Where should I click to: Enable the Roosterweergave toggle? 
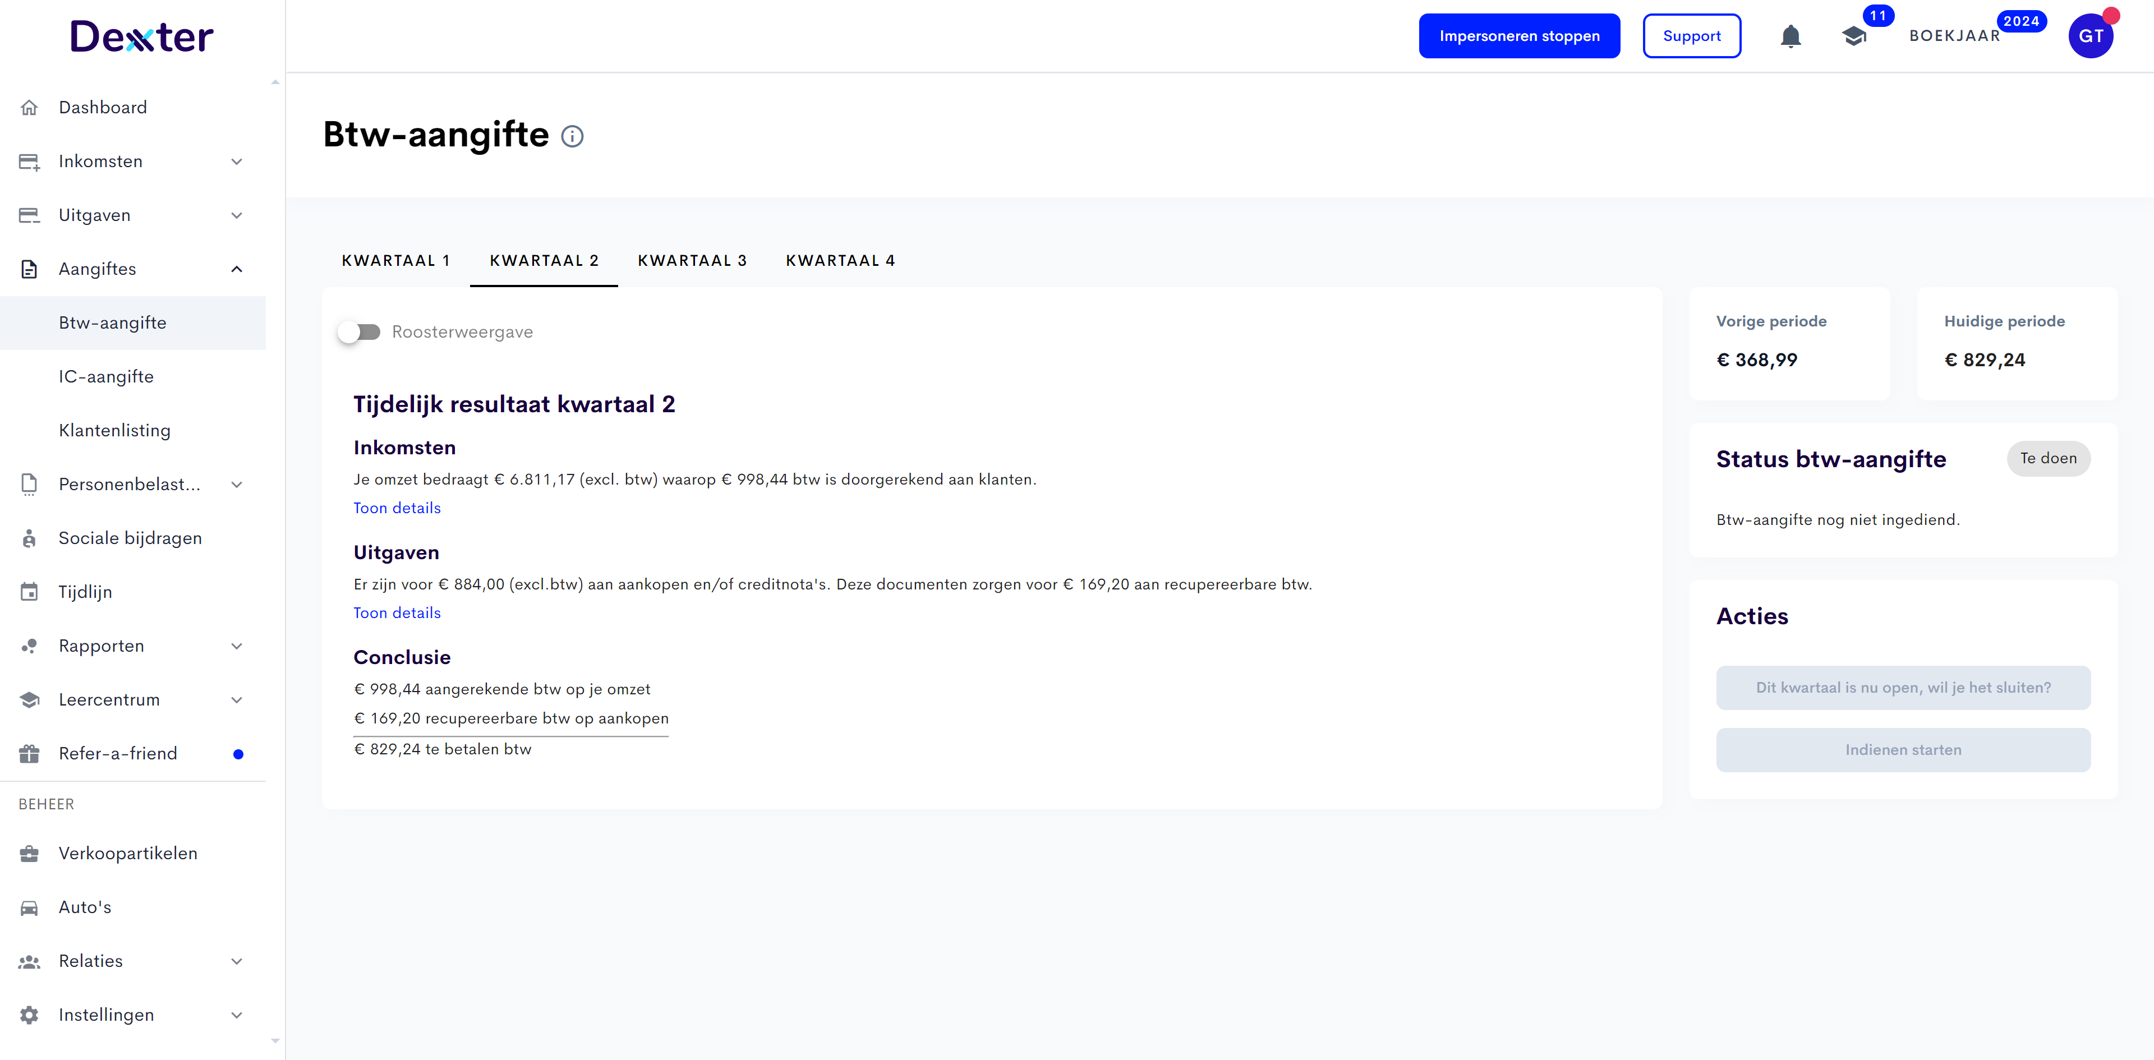tap(360, 333)
